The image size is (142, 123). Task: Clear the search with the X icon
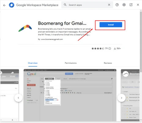[x=109, y=5]
